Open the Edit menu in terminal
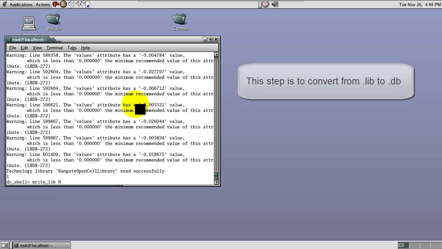The height and width of the screenshot is (249, 442). pyautogui.click(x=24, y=48)
